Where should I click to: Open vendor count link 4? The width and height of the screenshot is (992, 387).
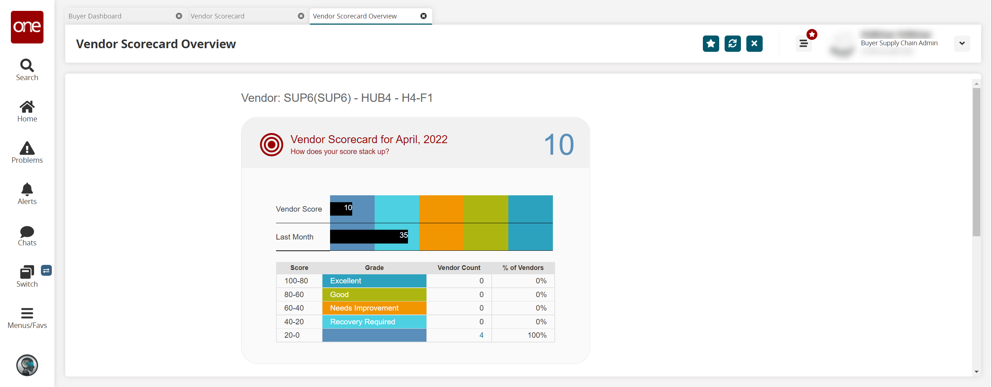(481, 335)
